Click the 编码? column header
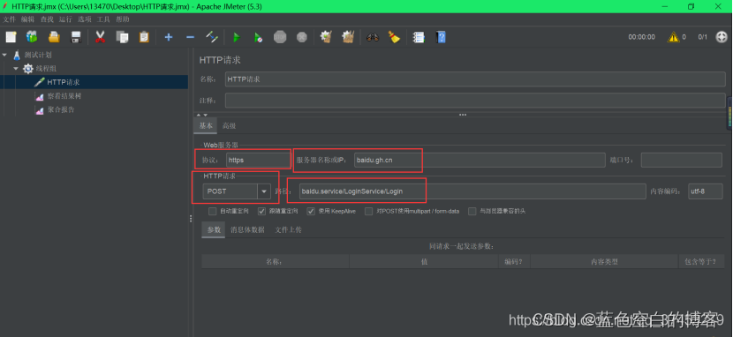 (x=514, y=262)
